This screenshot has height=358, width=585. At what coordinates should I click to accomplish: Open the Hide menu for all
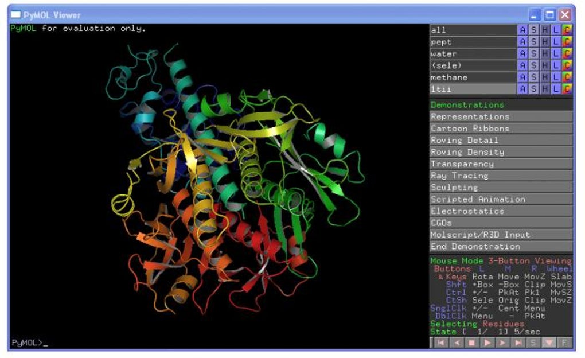(545, 30)
